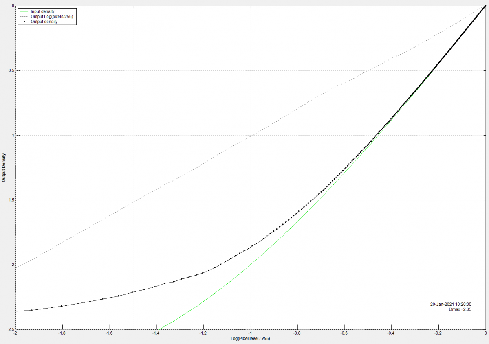Select the y-axis tick label "1.5"

point(10,200)
